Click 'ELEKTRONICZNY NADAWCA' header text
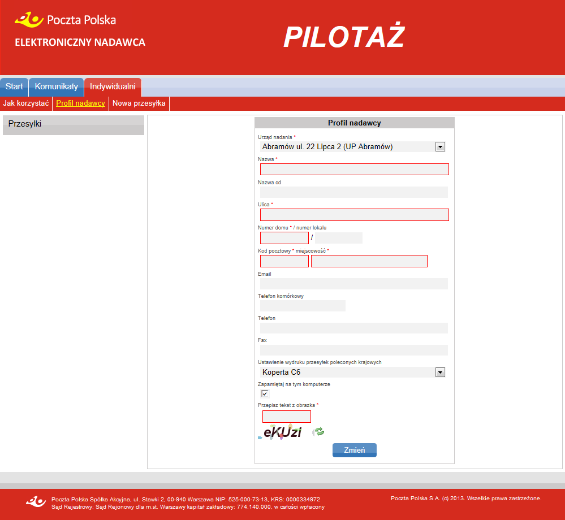Screen dimensions: 565x520 click(80, 42)
